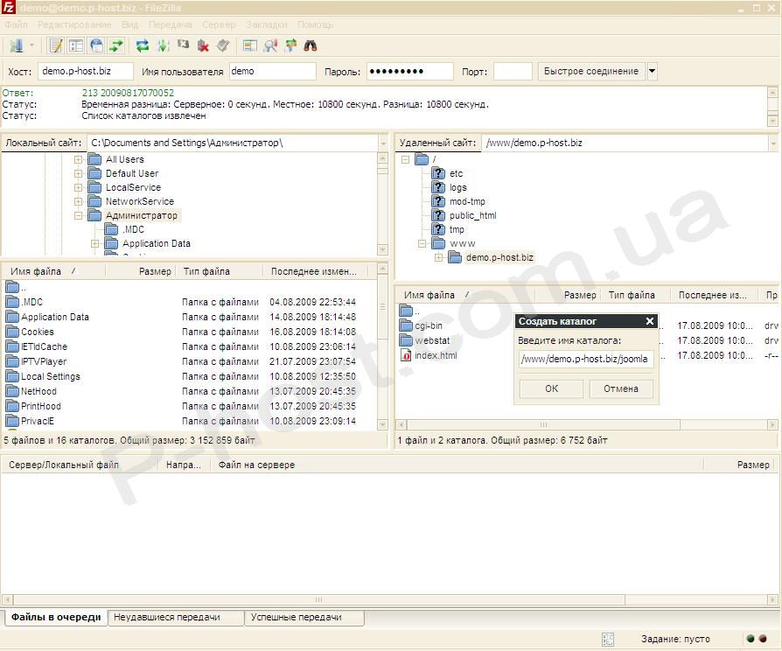
Task: Select the logs folder icon in remote tree
Action: coord(438,187)
